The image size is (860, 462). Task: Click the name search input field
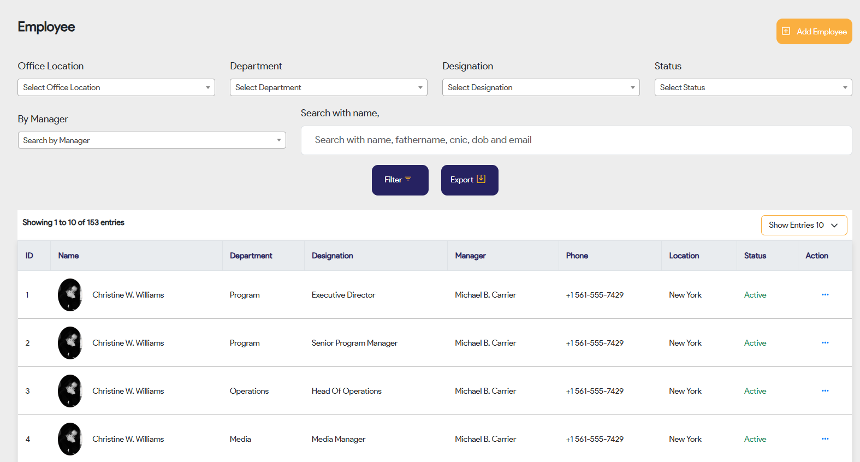[576, 140]
